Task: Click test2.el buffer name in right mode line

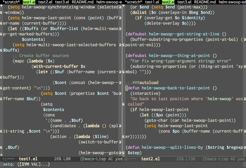Action: click(x=151, y=158)
